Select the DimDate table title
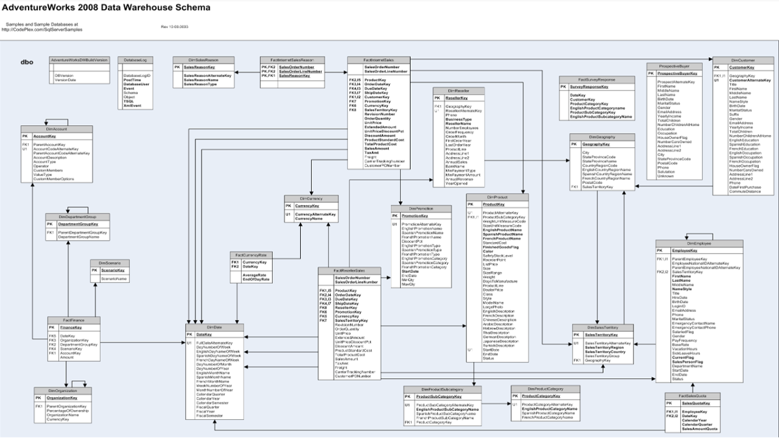Screen dimensions: 779x438 (214, 328)
